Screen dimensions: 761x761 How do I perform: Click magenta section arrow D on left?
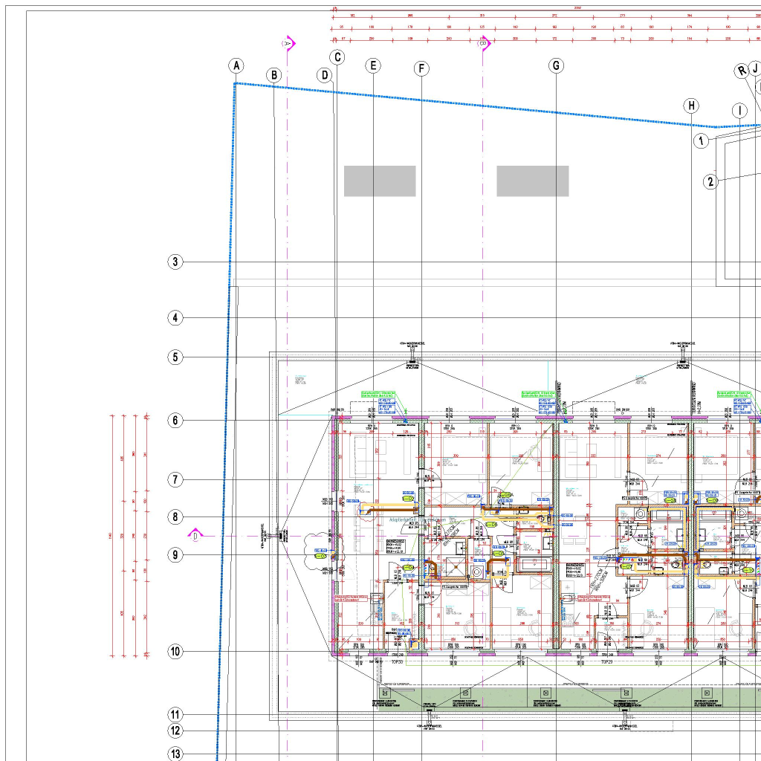tap(195, 534)
